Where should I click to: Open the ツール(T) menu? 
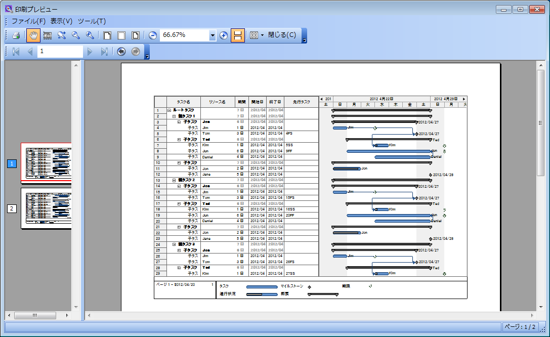[92, 21]
